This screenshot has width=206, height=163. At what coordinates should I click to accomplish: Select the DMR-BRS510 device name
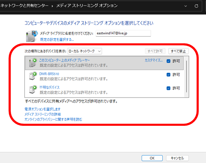(49, 74)
